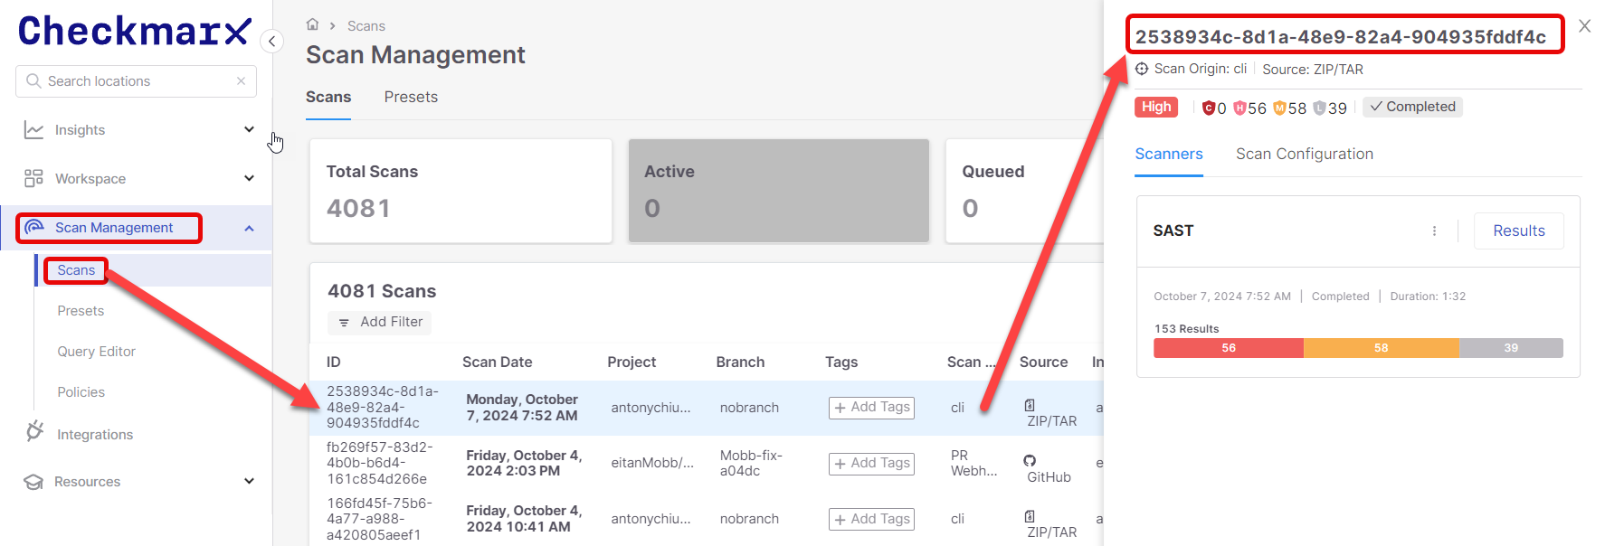This screenshot has height=546, width=1605.
Task: Clear the search locations field
Action: (241, 81)
